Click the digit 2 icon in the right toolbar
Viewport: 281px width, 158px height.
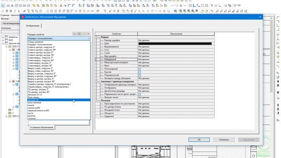278,109
